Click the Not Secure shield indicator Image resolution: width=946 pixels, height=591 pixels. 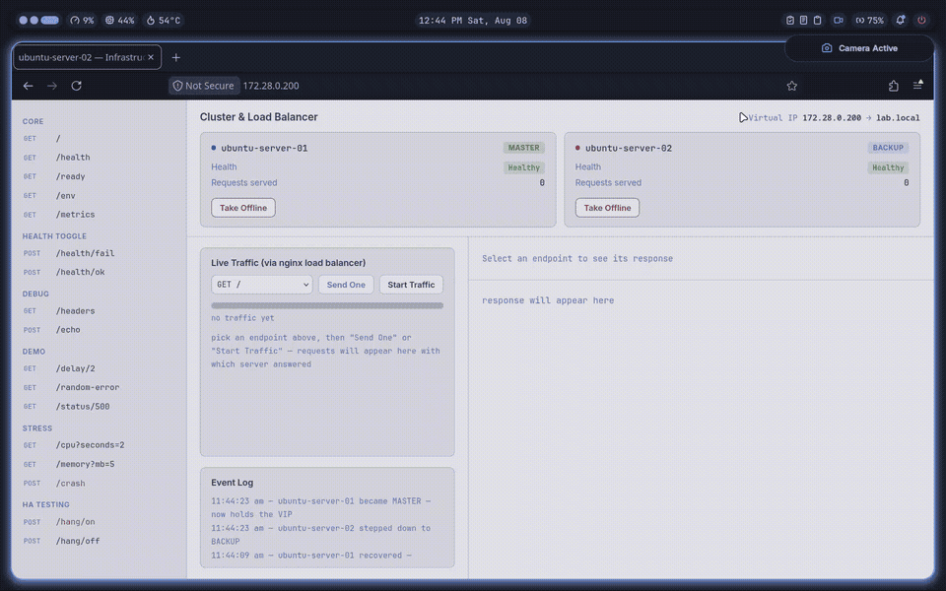coord(204,86)
